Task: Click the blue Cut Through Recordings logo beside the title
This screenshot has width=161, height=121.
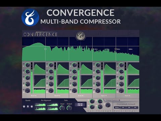Action: coord(30,17)
